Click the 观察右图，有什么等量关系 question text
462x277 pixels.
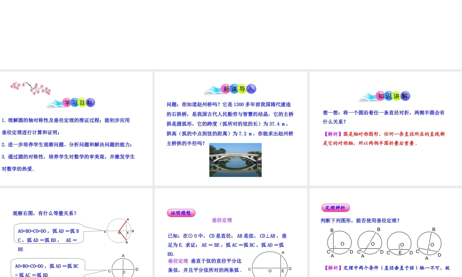click(x=45, y=213)
